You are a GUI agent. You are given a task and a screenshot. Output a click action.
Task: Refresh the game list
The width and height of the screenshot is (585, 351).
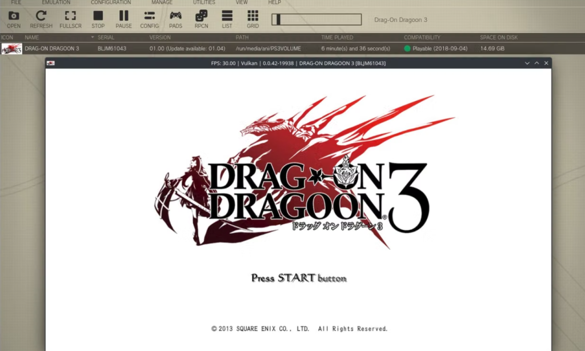(x=41, y=19)
